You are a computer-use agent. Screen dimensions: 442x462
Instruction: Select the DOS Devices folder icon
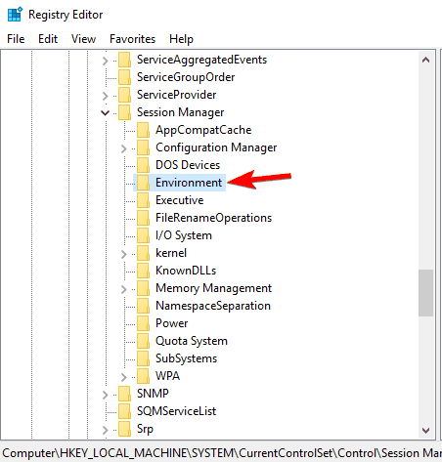[143, 165]
